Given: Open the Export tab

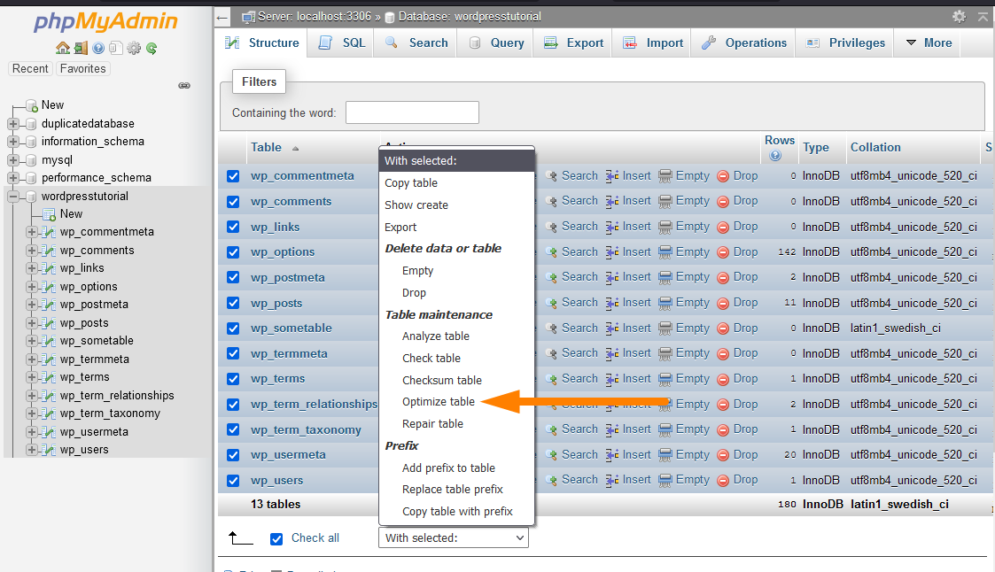Looking at the screenshot, I should click(x=573, y=43).
